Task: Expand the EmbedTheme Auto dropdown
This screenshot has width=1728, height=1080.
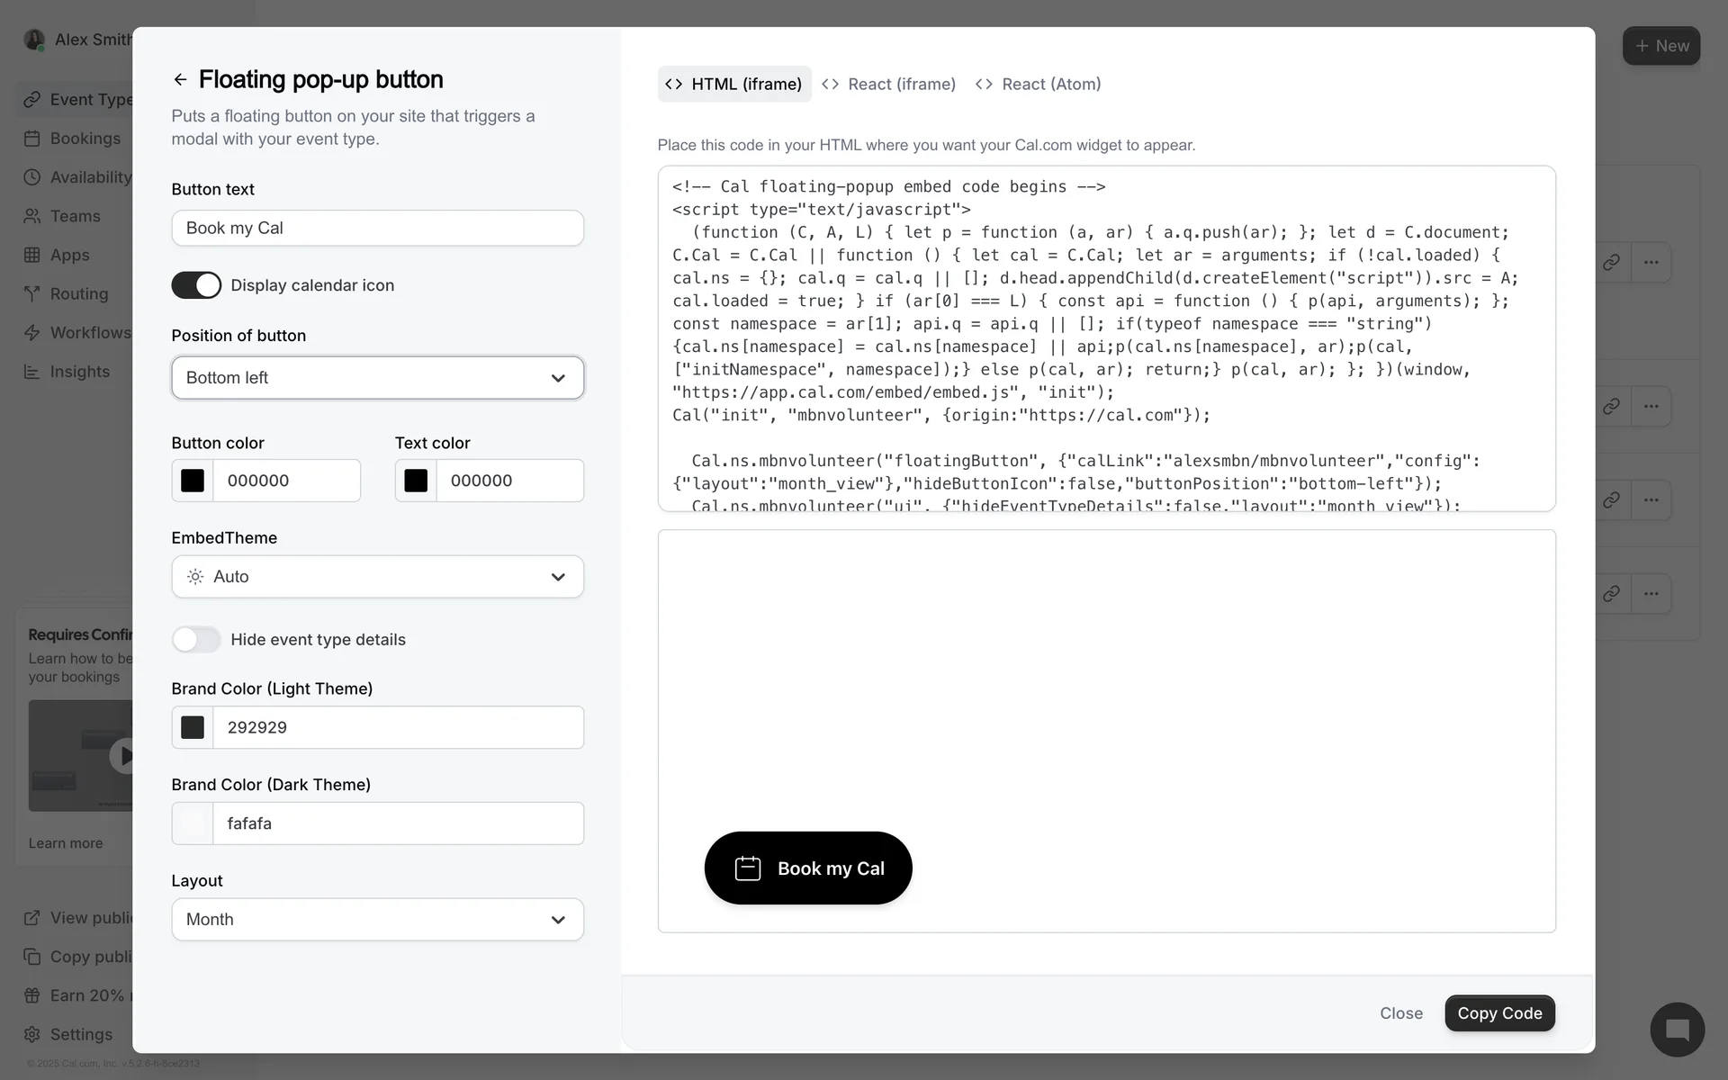Action: point(377,577)
